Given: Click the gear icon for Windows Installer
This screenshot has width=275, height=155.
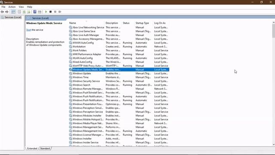Looking at the screenshot, I should tap(70, 139).
